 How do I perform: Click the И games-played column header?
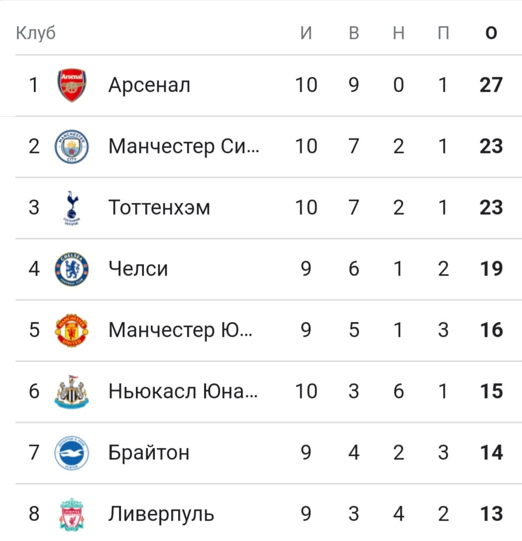pyautogui.click(x=306, y=33)
